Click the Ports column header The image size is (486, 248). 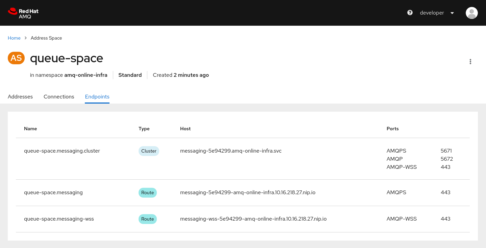393,129
